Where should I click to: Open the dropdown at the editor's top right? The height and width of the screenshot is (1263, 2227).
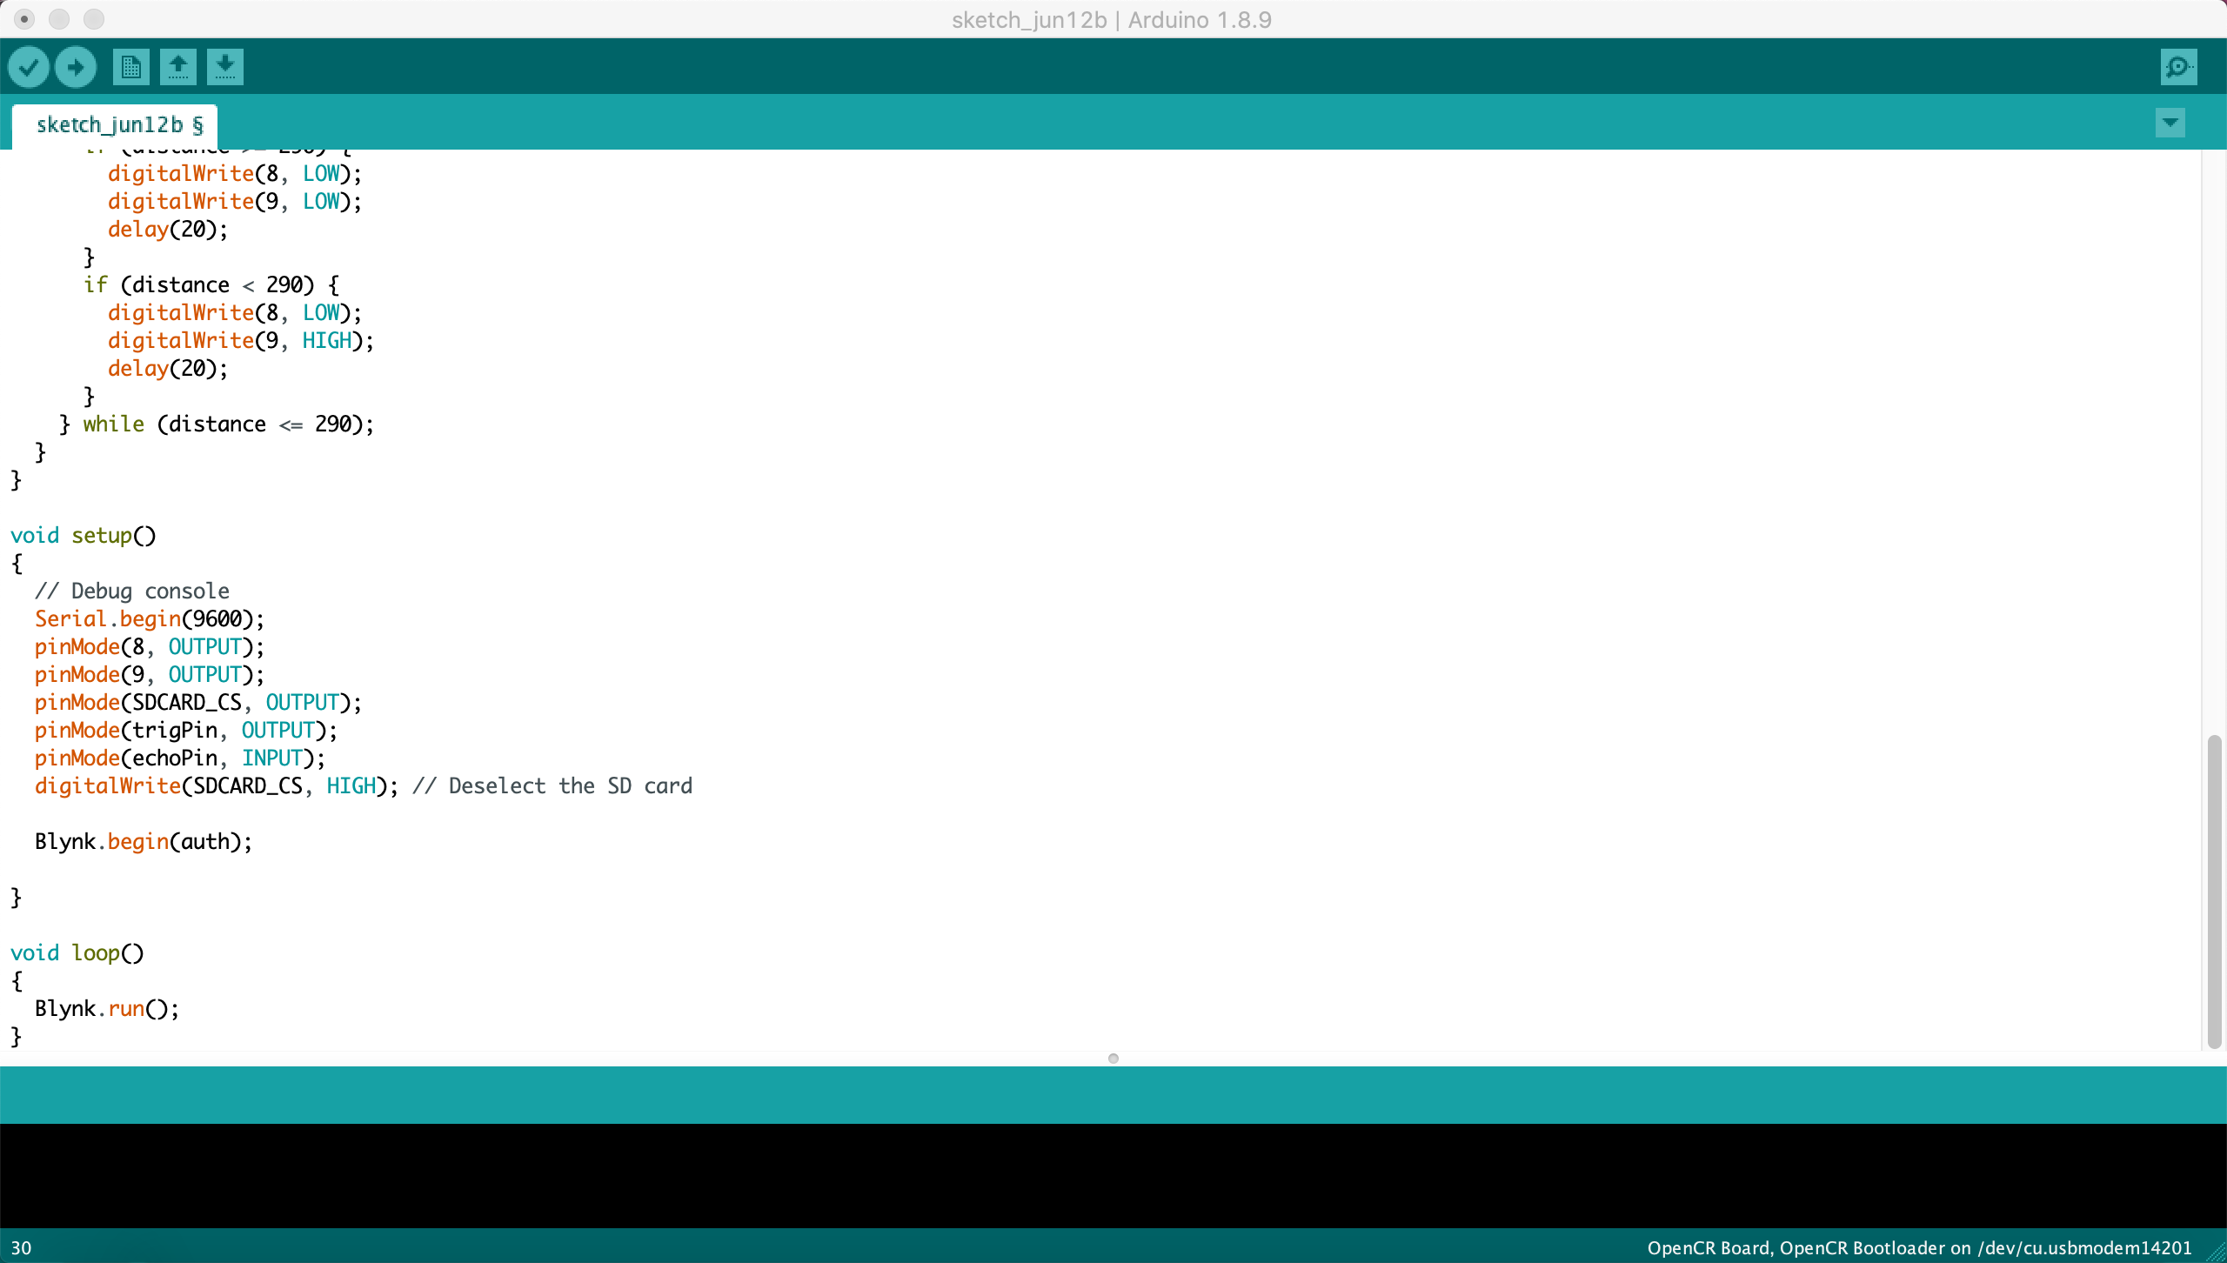coord(2170,123)
